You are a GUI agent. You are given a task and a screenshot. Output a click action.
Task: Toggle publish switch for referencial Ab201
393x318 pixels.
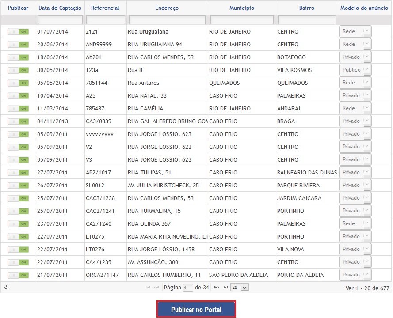[18, 57]
